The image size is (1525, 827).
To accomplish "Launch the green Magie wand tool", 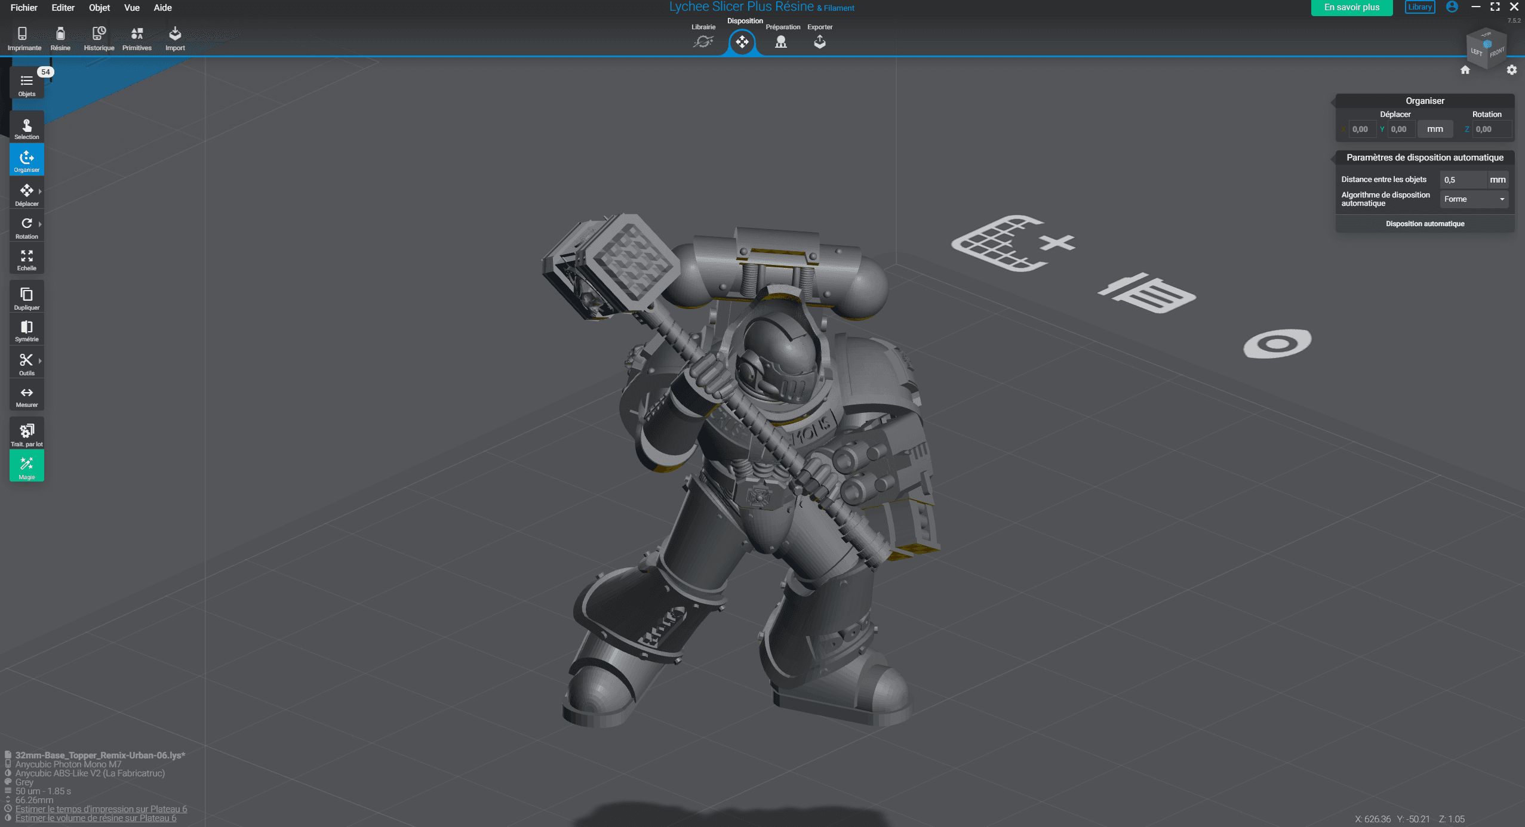I will coord(26,466).
